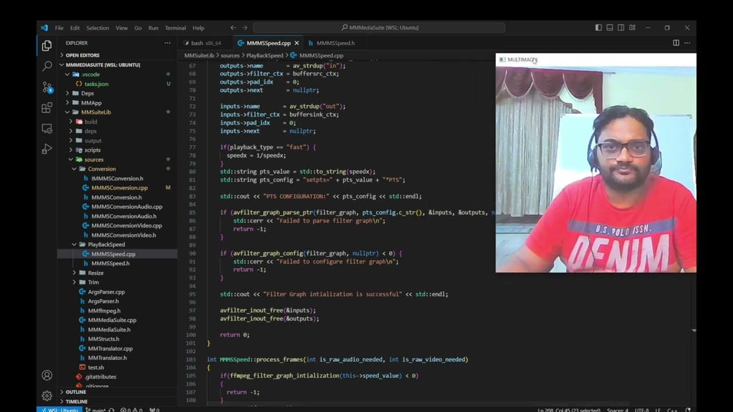Open the Search view in the activity bar
The height and width of the screenshot is (412, 733).
click(x=47, y=66)
